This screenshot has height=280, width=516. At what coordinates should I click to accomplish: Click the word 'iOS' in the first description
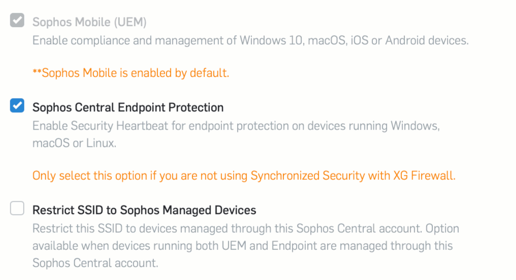359,41
